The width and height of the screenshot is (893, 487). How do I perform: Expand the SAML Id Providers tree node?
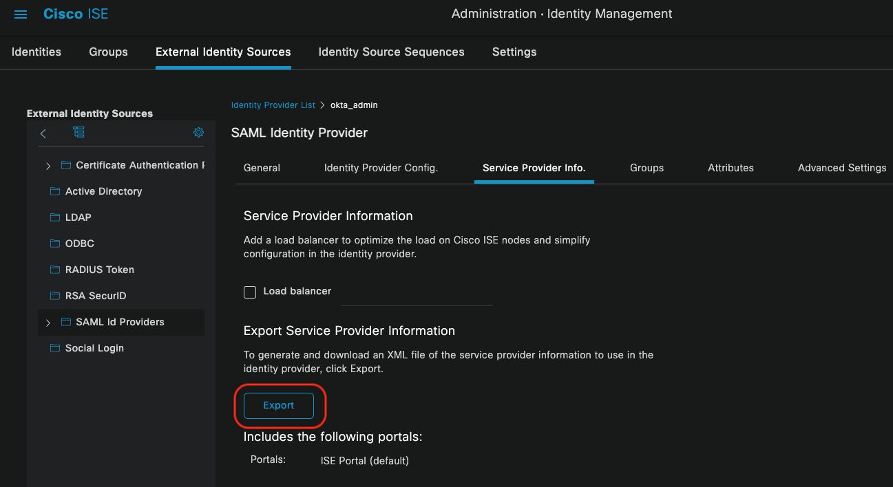click(x=48, y=322)
